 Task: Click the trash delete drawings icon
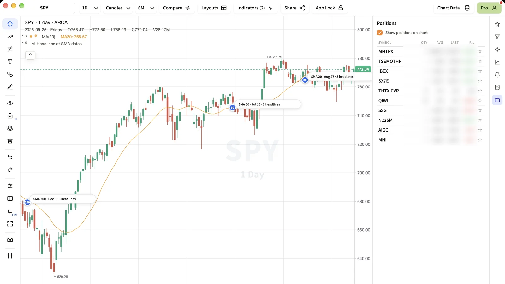tap(10, 141)
